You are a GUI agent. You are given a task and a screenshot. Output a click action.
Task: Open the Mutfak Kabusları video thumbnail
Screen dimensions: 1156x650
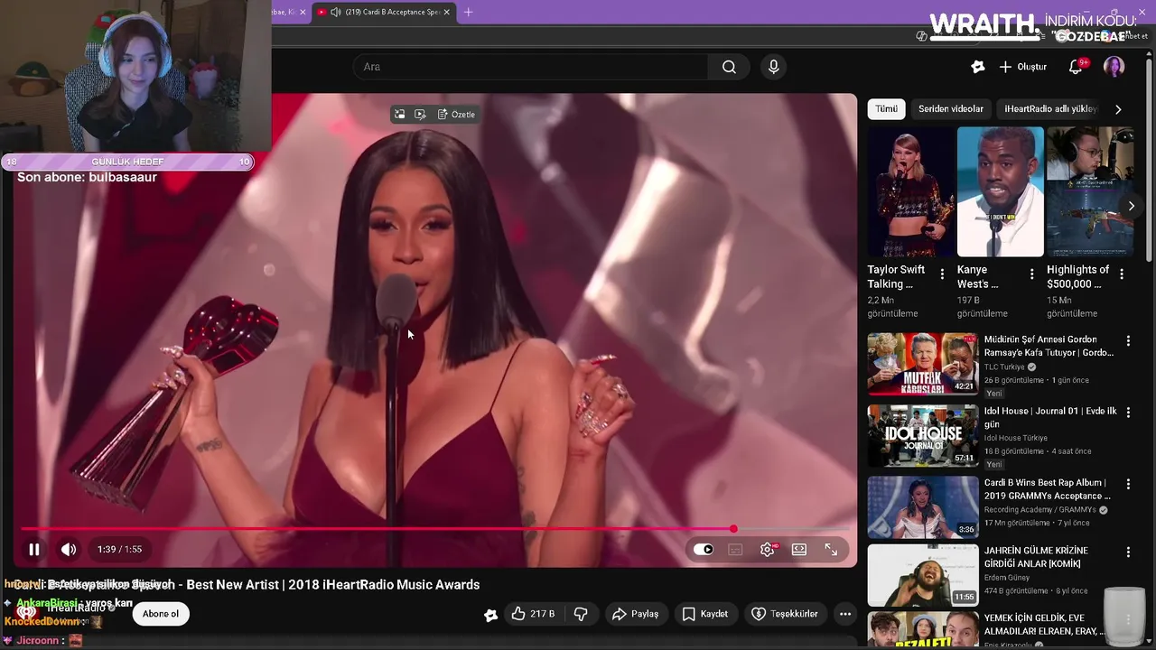(x=922, y=364)
